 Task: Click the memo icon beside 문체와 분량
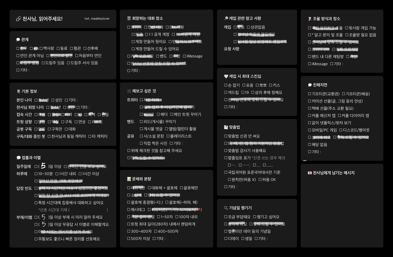129,179
